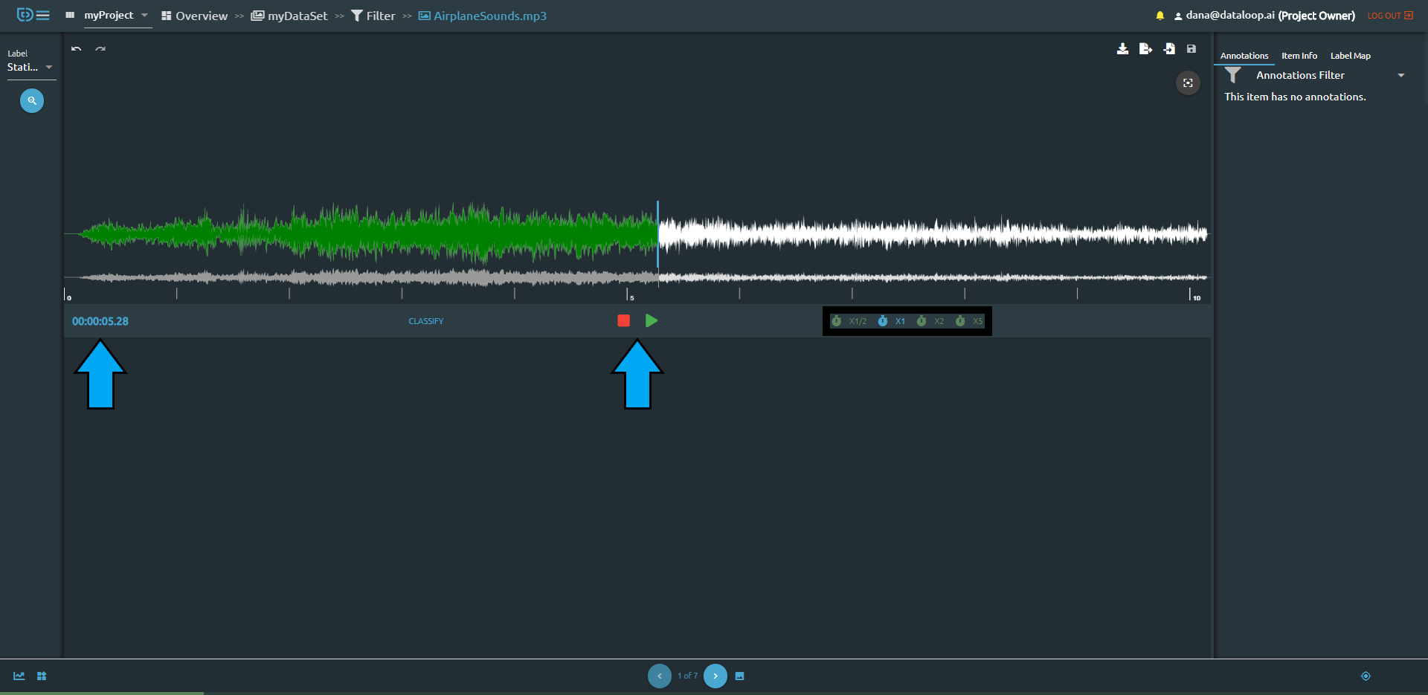Click the import annotations file icon
1428x695 pixels.
pyautogui.click(x=1168, y=49)
